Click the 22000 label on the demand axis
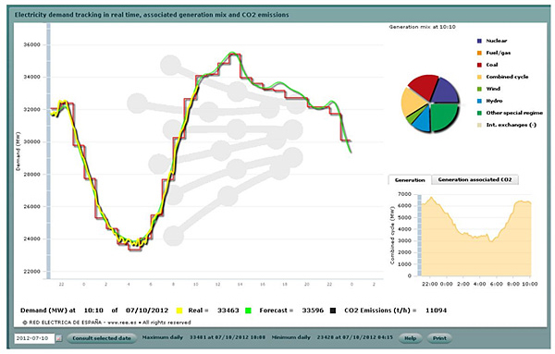This screenshot has width=555, height=354. tap(32, 272)
